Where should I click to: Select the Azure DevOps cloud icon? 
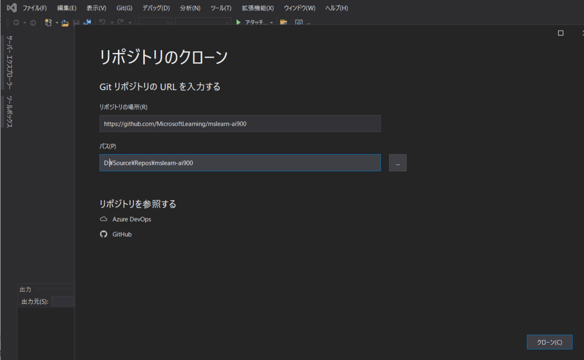point(104,219)
